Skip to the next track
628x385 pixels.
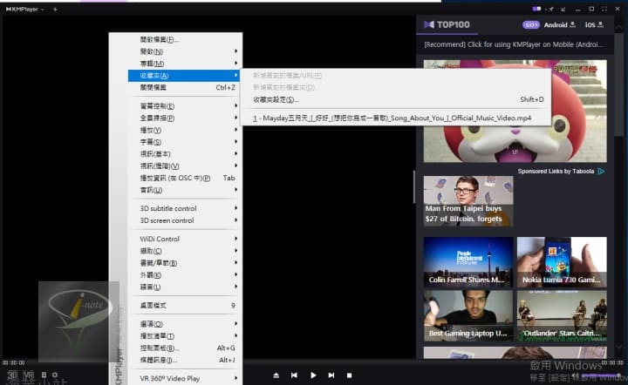click(331, 375)
